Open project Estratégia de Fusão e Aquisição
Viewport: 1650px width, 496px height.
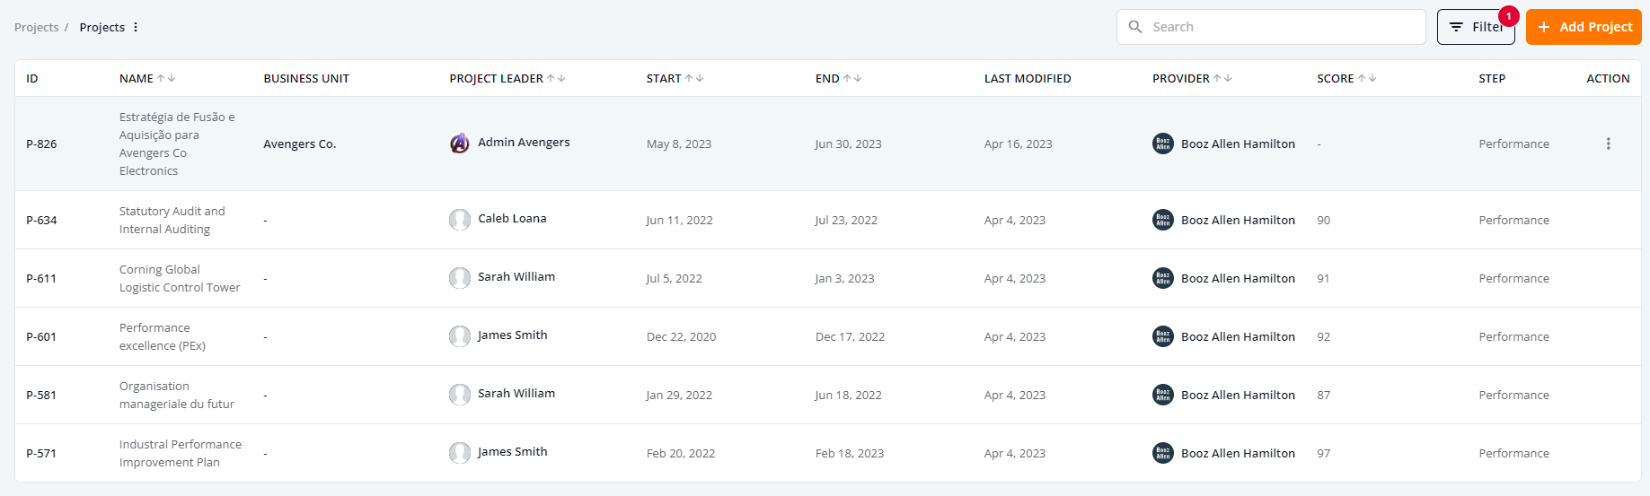177,144
